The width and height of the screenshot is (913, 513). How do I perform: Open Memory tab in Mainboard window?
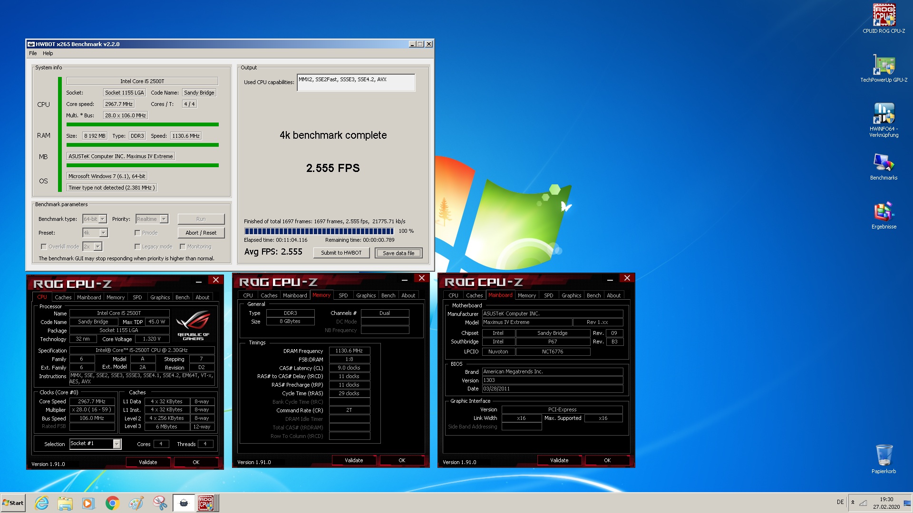tap(526, 295)
